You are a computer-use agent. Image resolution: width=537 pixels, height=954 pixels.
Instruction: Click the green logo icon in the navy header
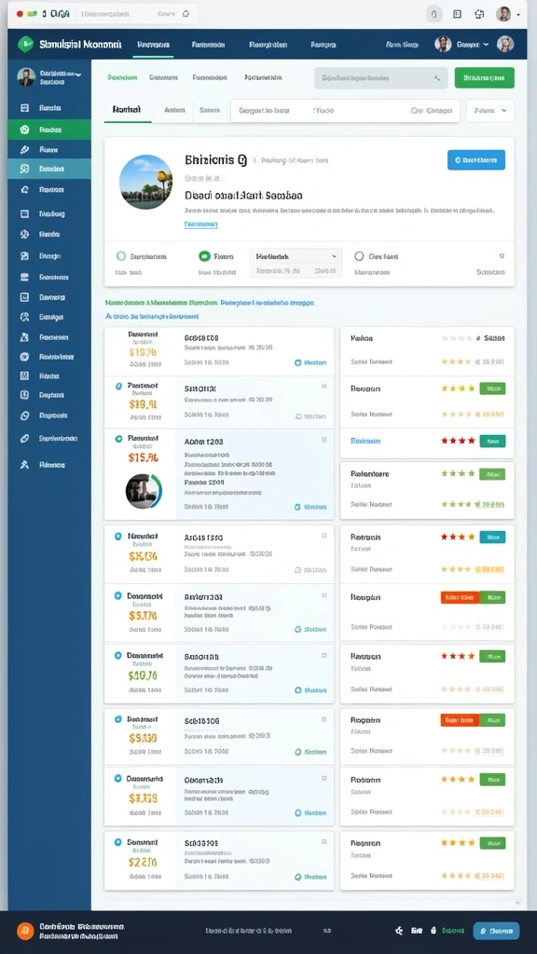(x=25, y=44)
